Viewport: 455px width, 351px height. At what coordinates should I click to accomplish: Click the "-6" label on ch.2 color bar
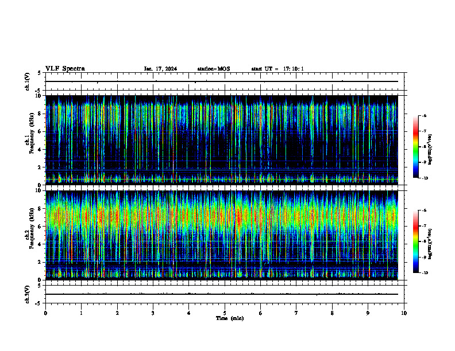point(424,210)
